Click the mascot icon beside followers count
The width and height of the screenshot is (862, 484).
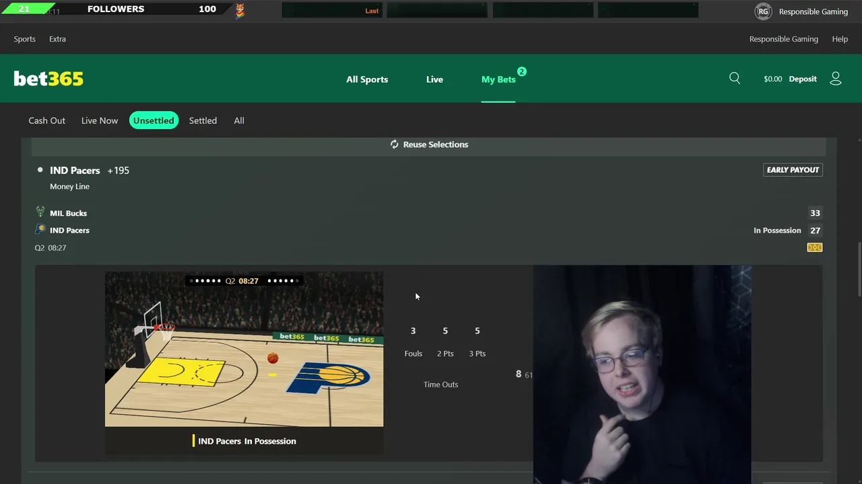coord(240,9)
